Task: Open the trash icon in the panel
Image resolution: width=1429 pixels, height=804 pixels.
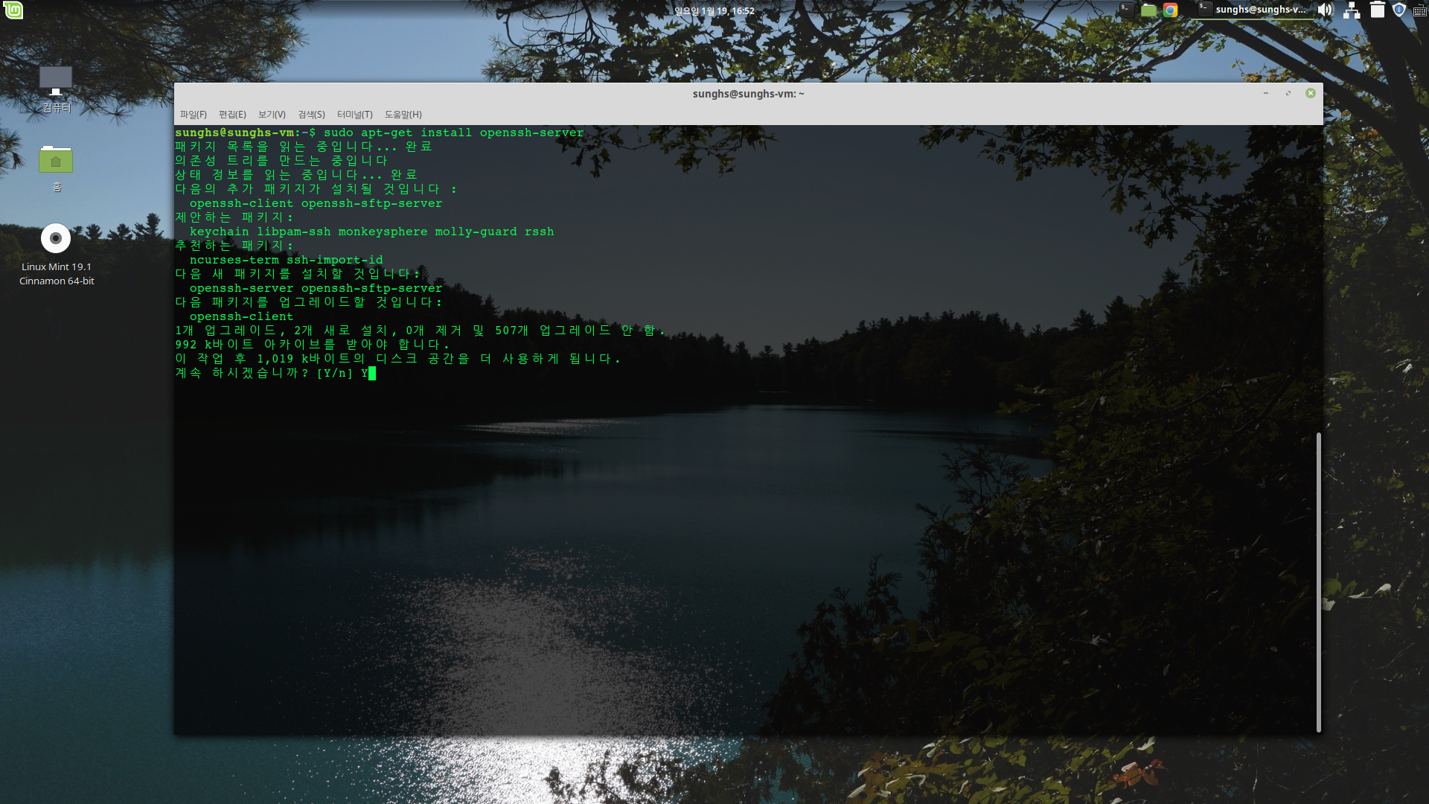Action: [x=1377, y=10]
